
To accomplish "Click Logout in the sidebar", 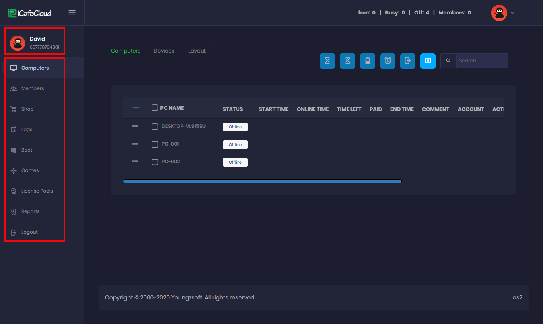I will 29,232.
